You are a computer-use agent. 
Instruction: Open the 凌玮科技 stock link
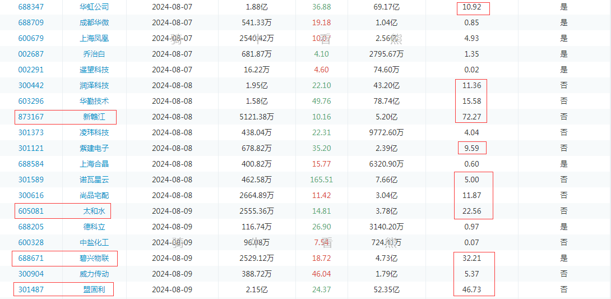pyautogui.click(x=94, y=132)
